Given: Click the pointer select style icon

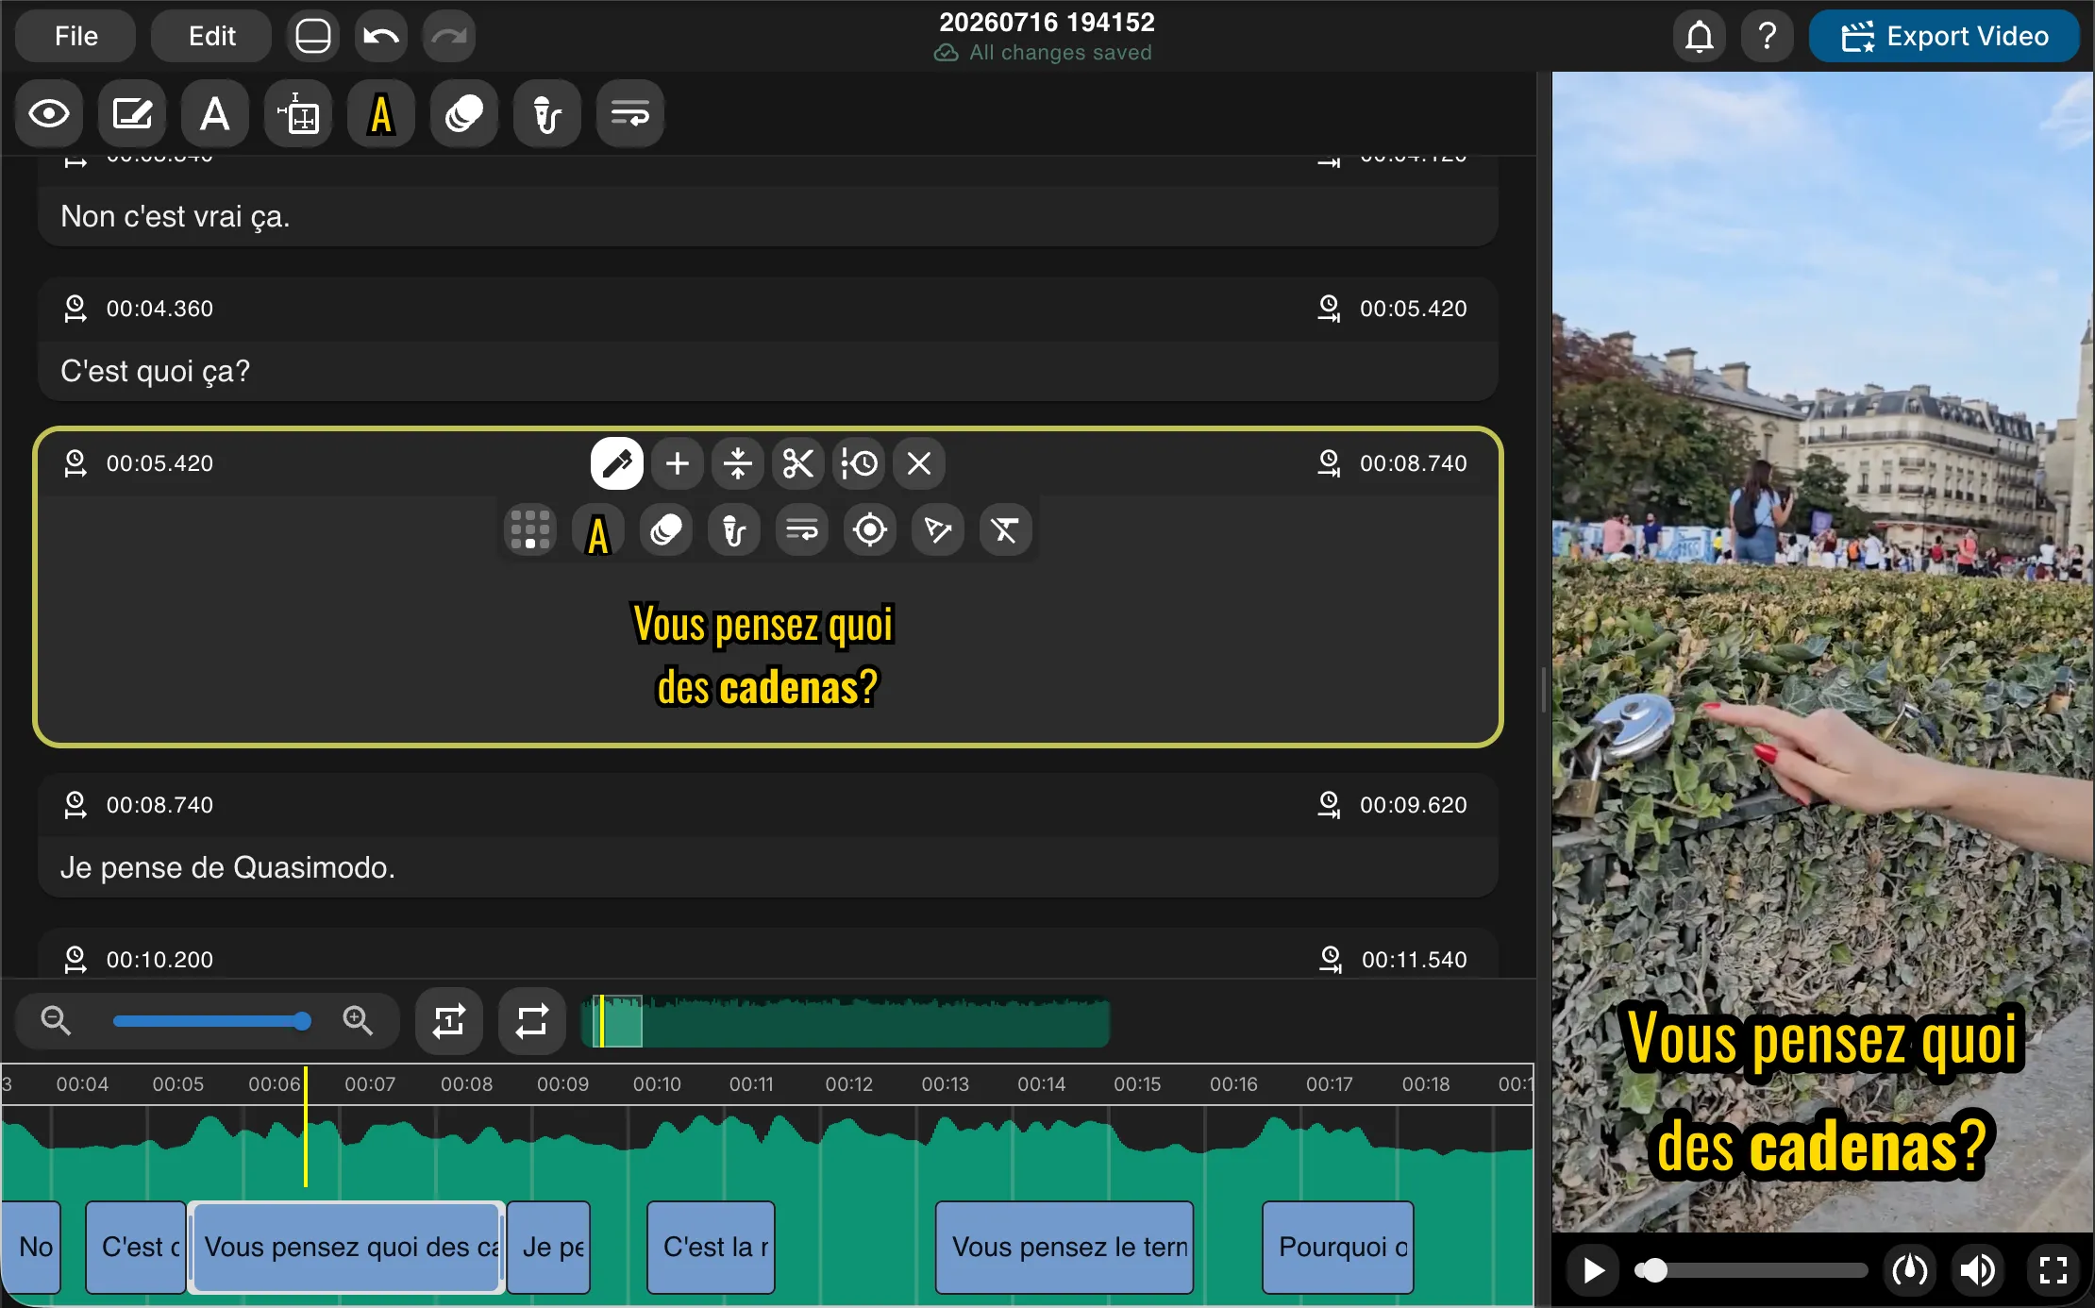Looking at the screenshot, I should pyautogui.click(x=938, y=530).
